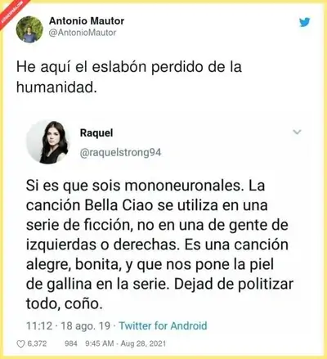Viewport: 327px width, 359px height.
Task: Click the red corner watermark banner
Action: (12, 12)
